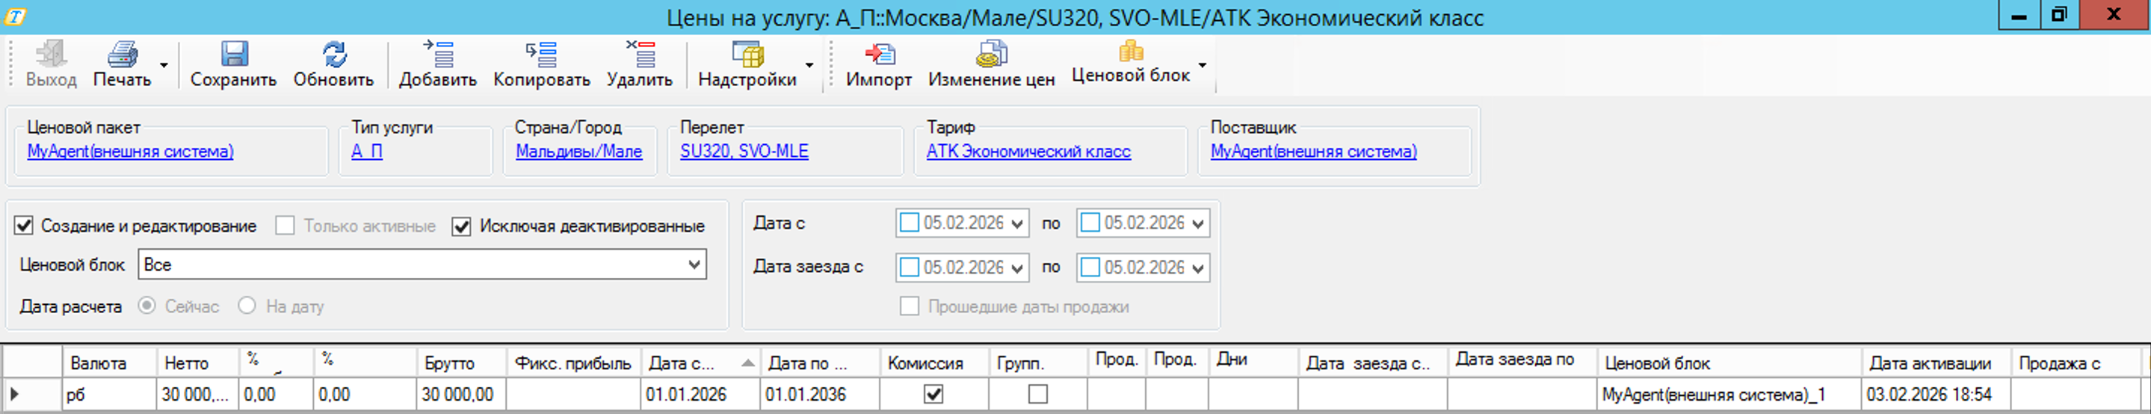Expand the Ценовой блок 'Все' combo box
The height and width of the screenshot is (414, 2151).
tap(693, 265)
